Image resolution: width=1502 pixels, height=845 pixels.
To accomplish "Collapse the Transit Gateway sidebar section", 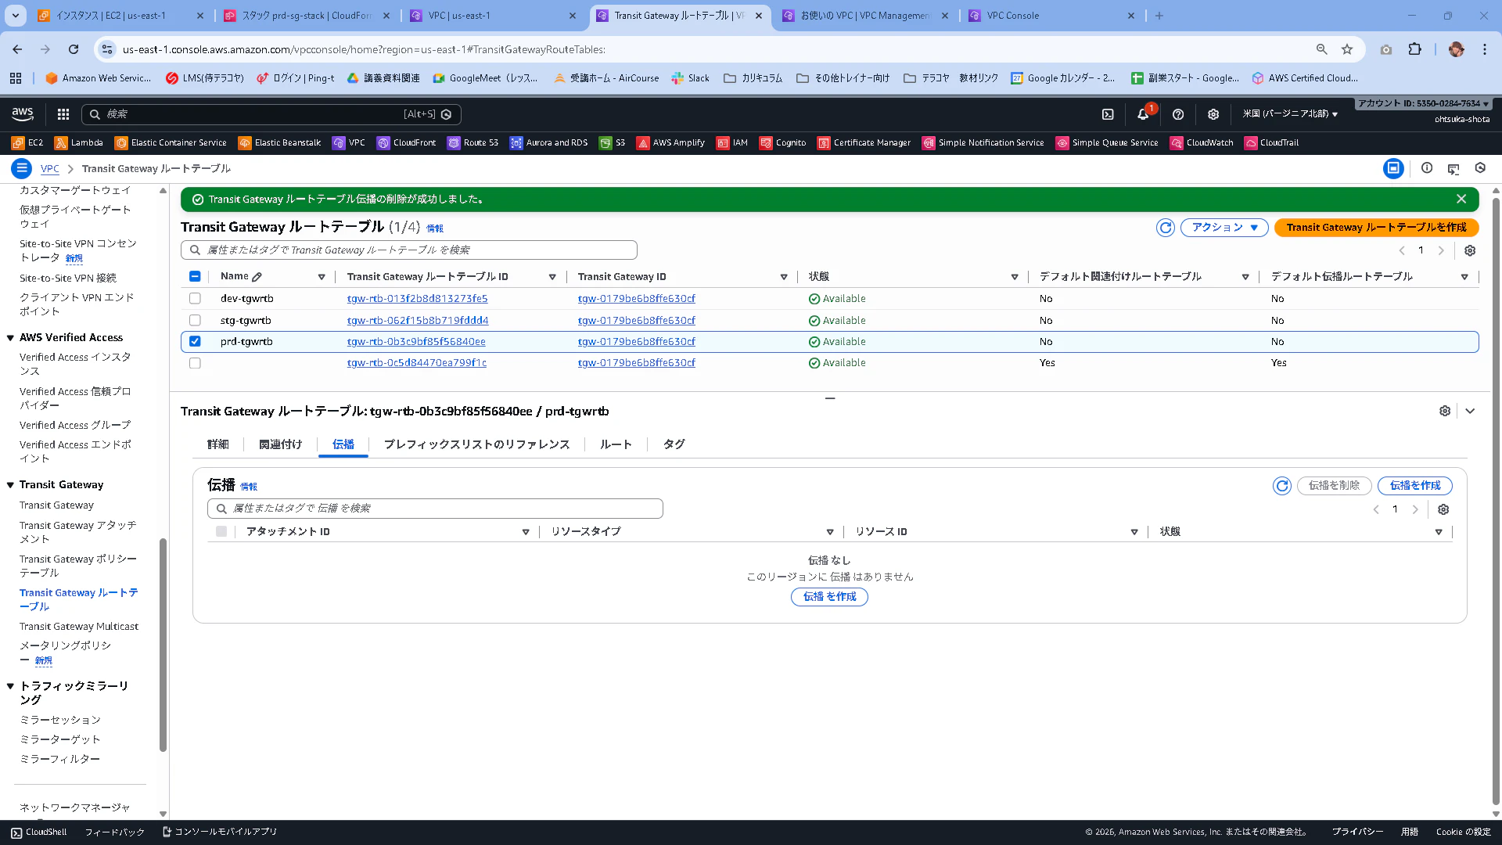I will (x=10, y=486).
